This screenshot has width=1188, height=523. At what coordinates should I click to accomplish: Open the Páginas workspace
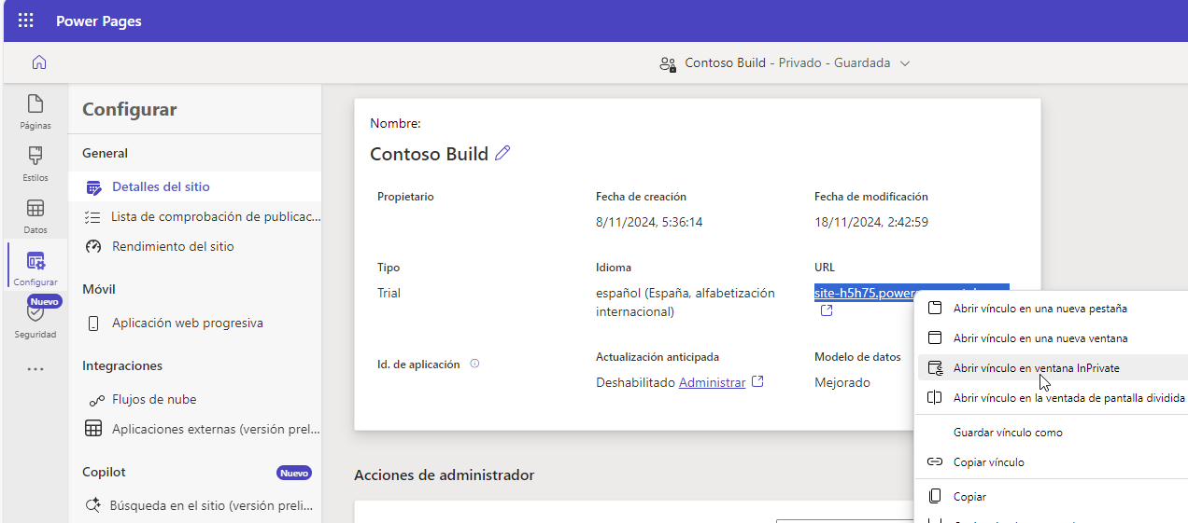(35, 112)
